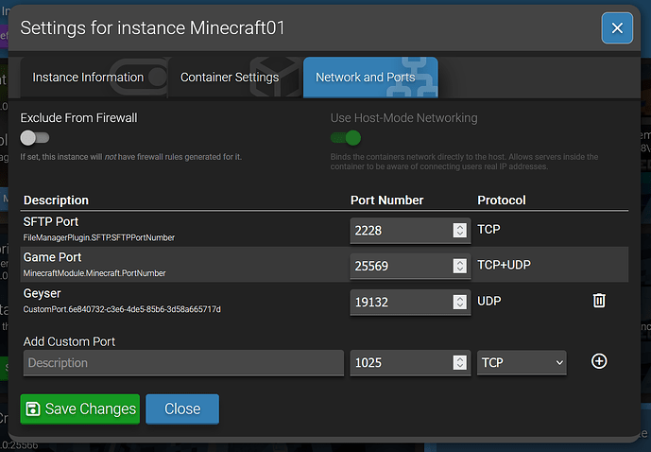Adjust custom port 1025 stepper arrows

coord(459,363)
